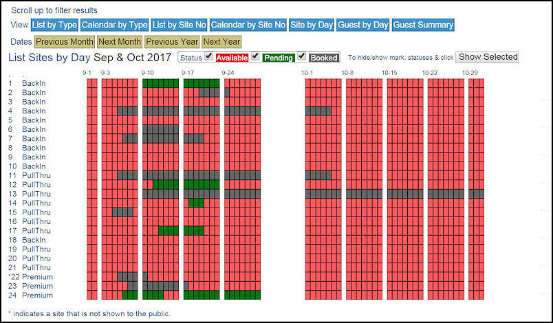Open Calendar by Site No view

pos(248,25)
